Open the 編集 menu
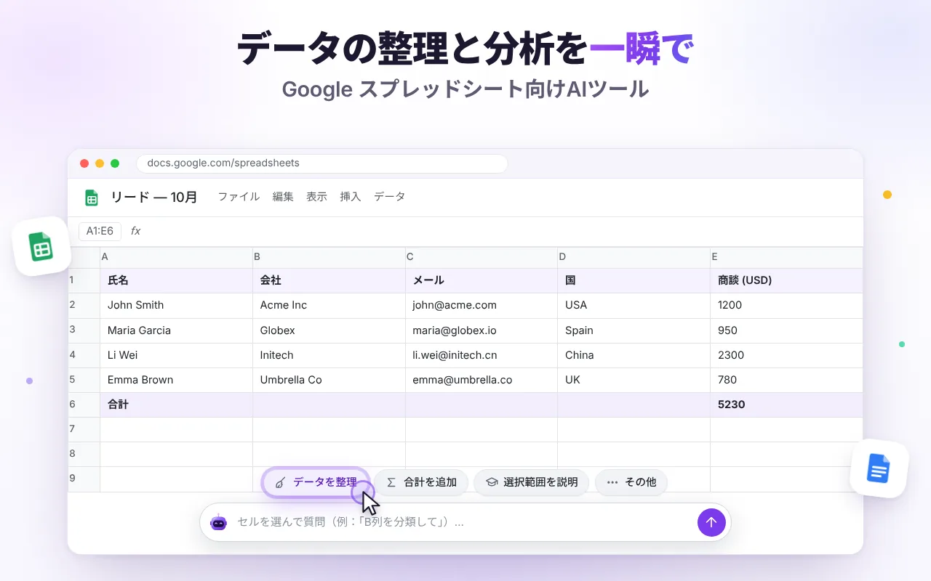 [283, 197]
